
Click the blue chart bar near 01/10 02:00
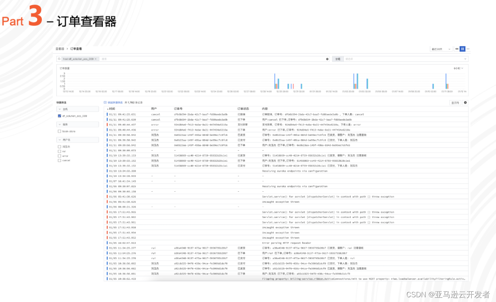click(x=433, y=86)
